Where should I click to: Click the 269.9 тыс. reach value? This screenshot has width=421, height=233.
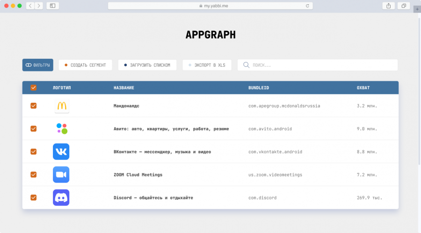click(x=370, y=198)
